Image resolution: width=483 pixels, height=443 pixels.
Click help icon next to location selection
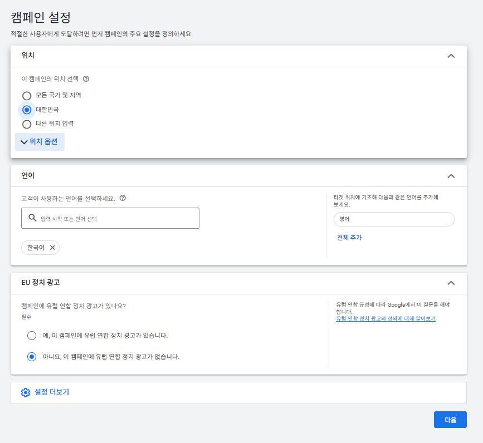pos(86,79)
